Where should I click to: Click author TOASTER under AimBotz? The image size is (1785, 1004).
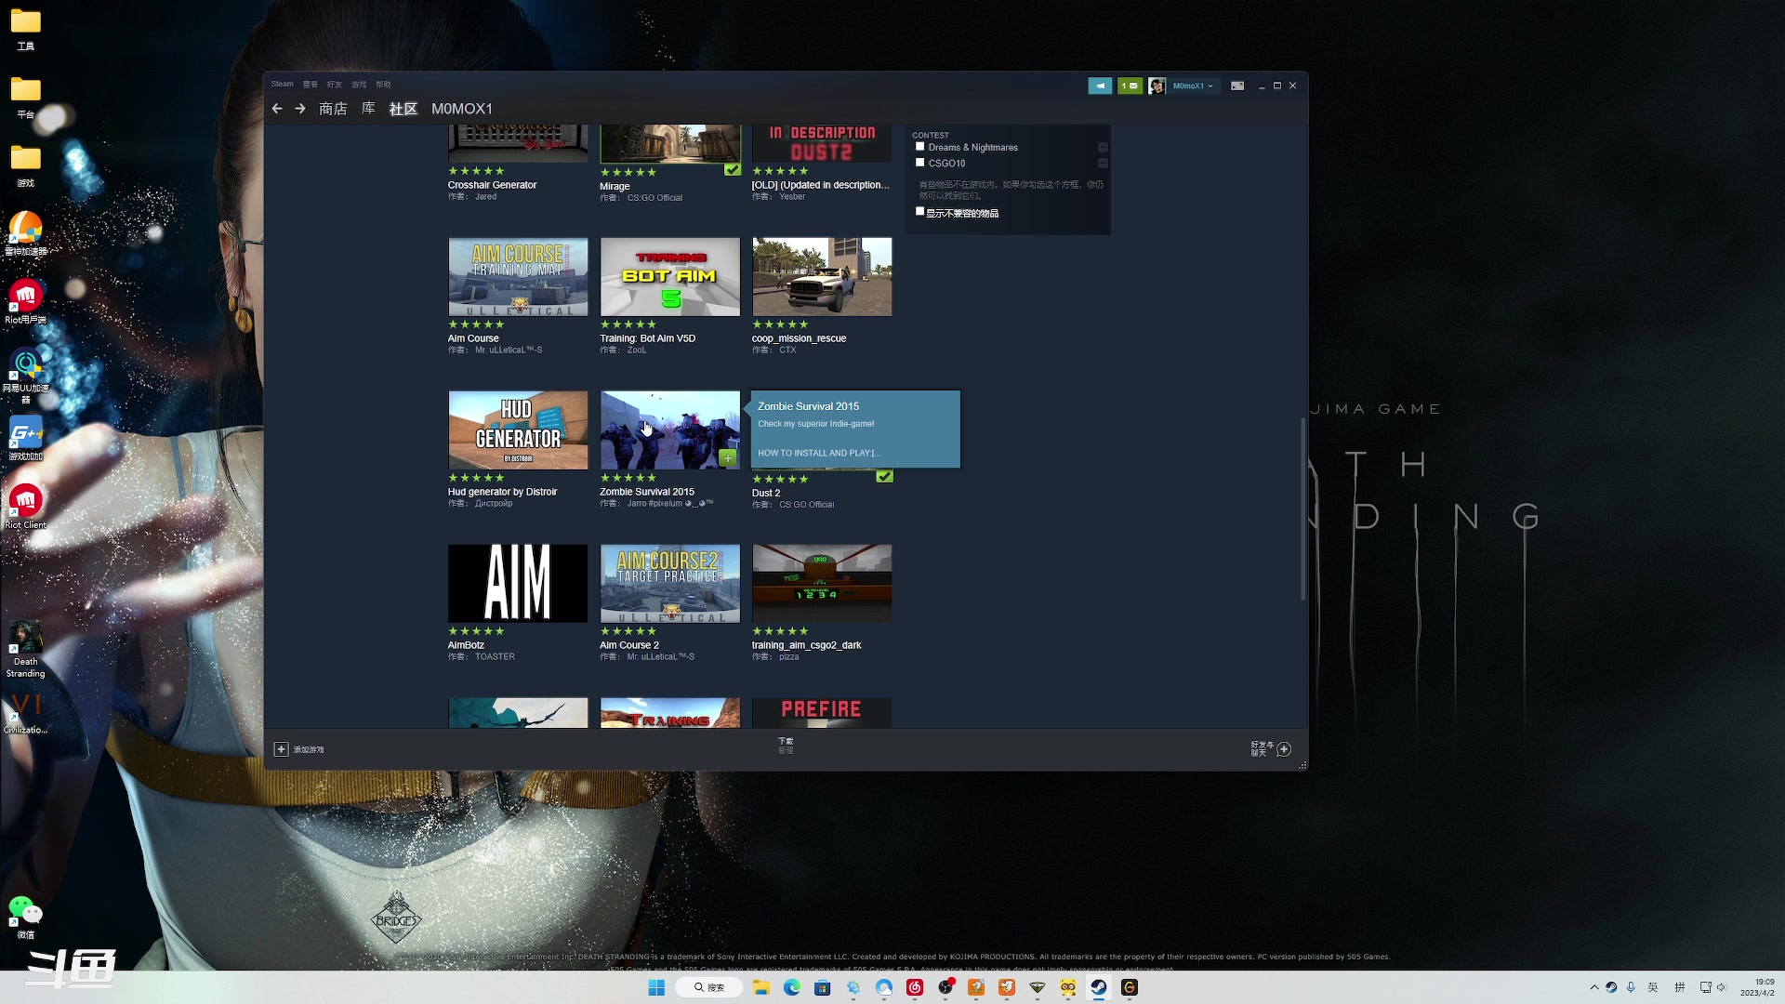495,656
